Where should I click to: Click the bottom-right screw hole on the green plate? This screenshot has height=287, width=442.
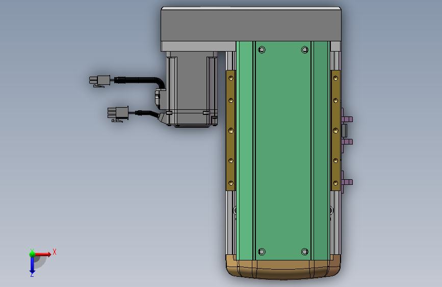point(304,252)
